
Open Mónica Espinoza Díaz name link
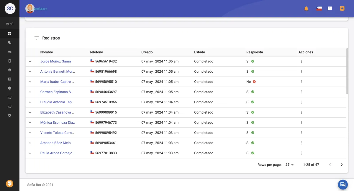pyautogui.click(x=58, y=122)
